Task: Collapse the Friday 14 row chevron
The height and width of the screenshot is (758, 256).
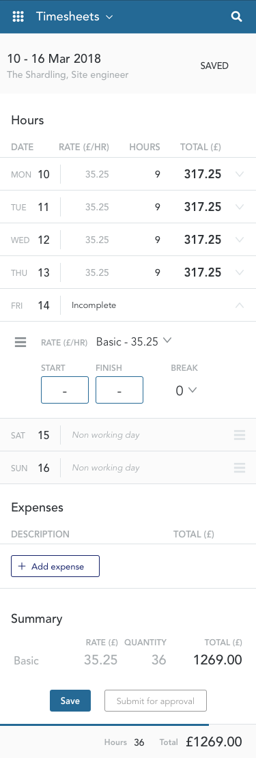Action: 240,305
